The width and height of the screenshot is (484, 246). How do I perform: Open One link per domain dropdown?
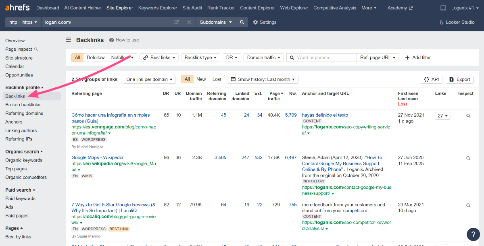pyautogui.click(x=149, y=79)
